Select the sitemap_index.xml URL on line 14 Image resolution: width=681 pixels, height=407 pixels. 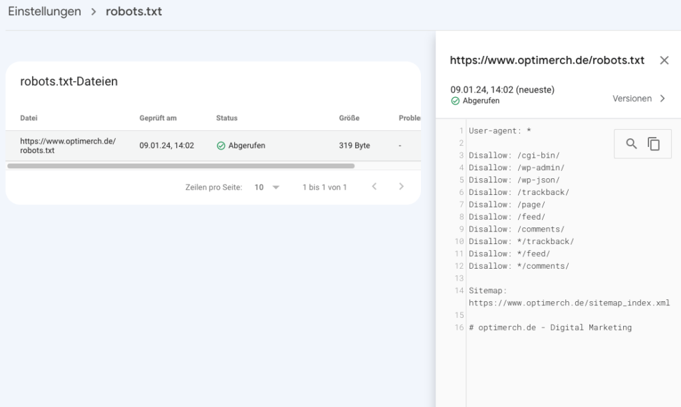click(x=569, y=303)
